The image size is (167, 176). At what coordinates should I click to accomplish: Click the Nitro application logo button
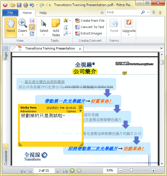tap(5, 5)
